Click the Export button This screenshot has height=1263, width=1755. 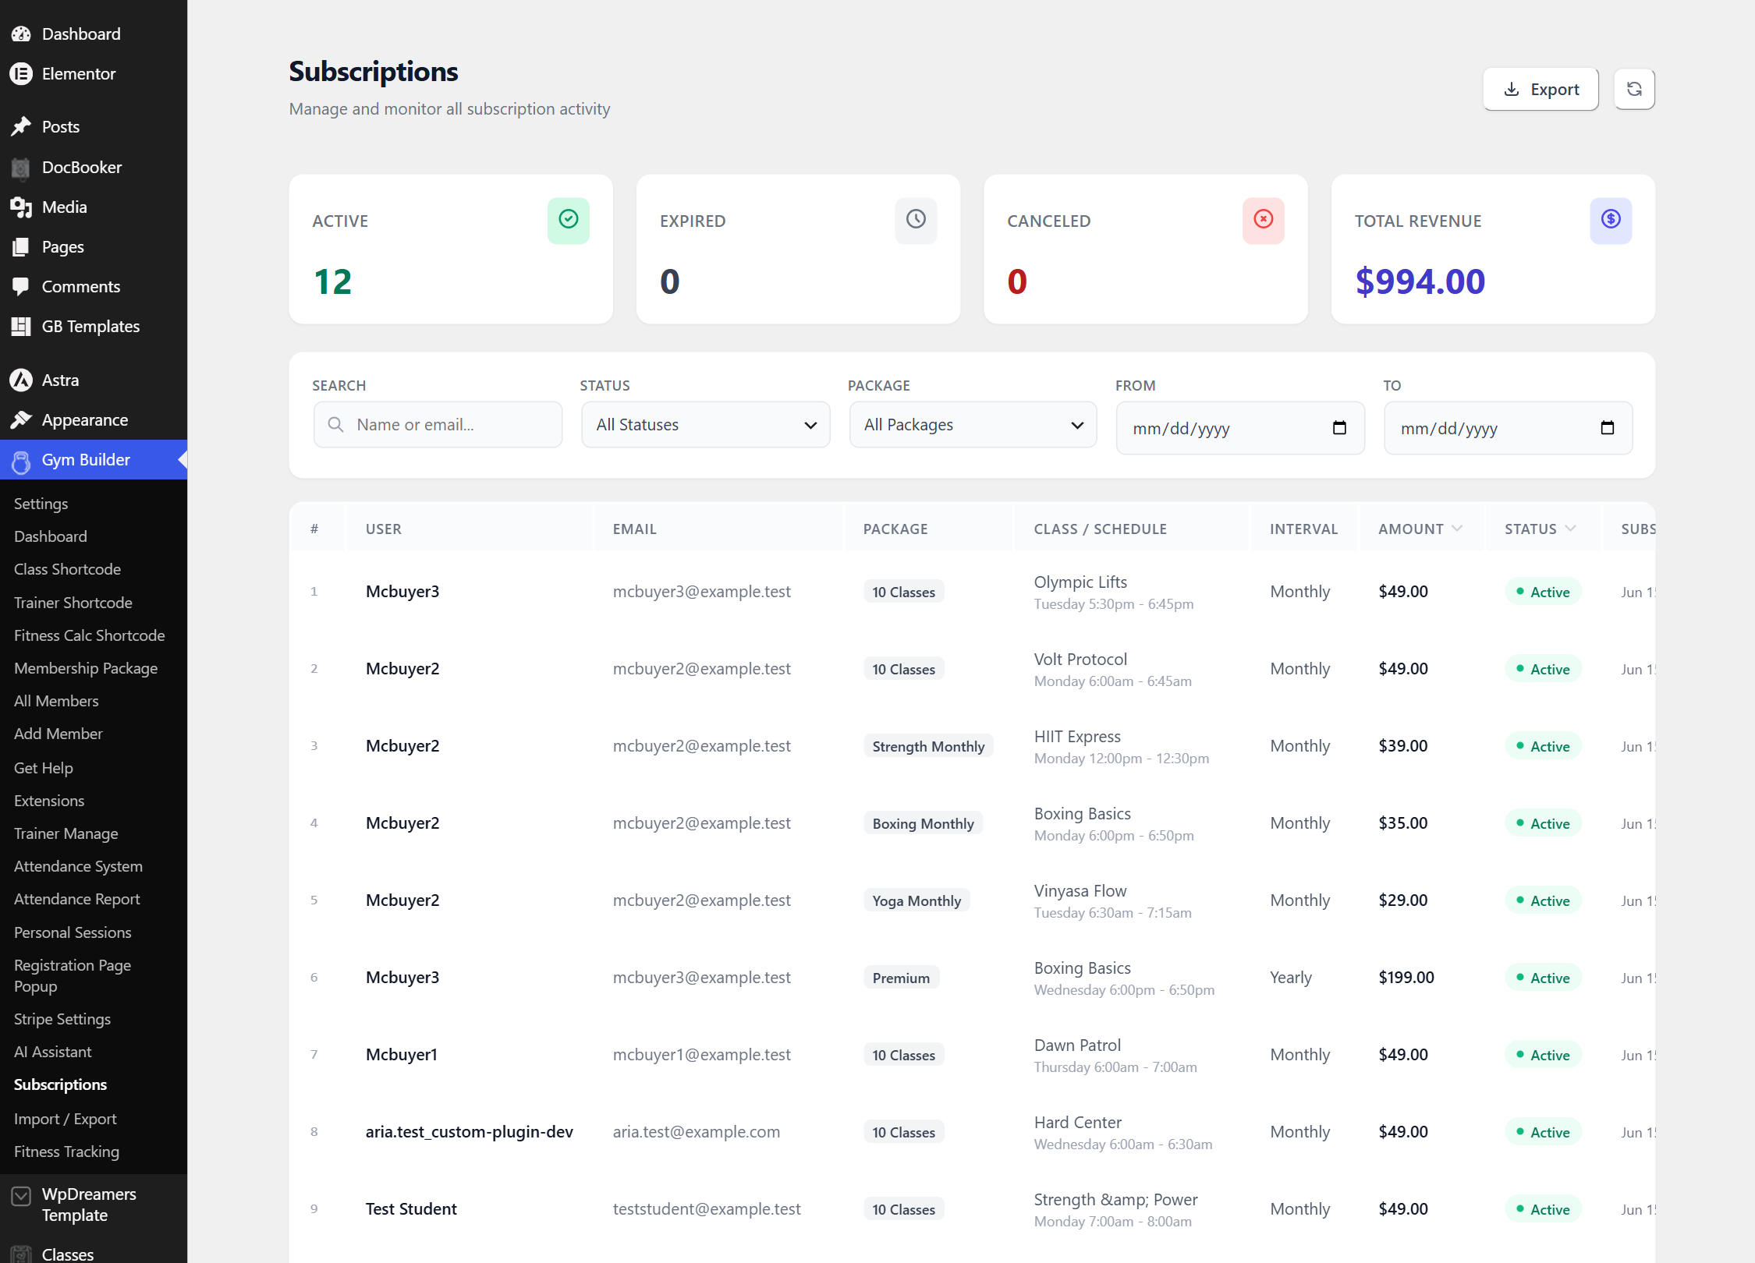1540,89
